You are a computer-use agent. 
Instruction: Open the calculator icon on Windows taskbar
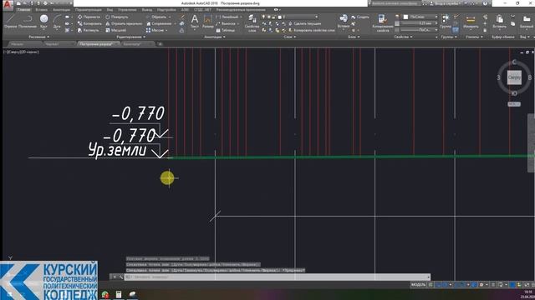pyautogui.click(x=119, y=294)
